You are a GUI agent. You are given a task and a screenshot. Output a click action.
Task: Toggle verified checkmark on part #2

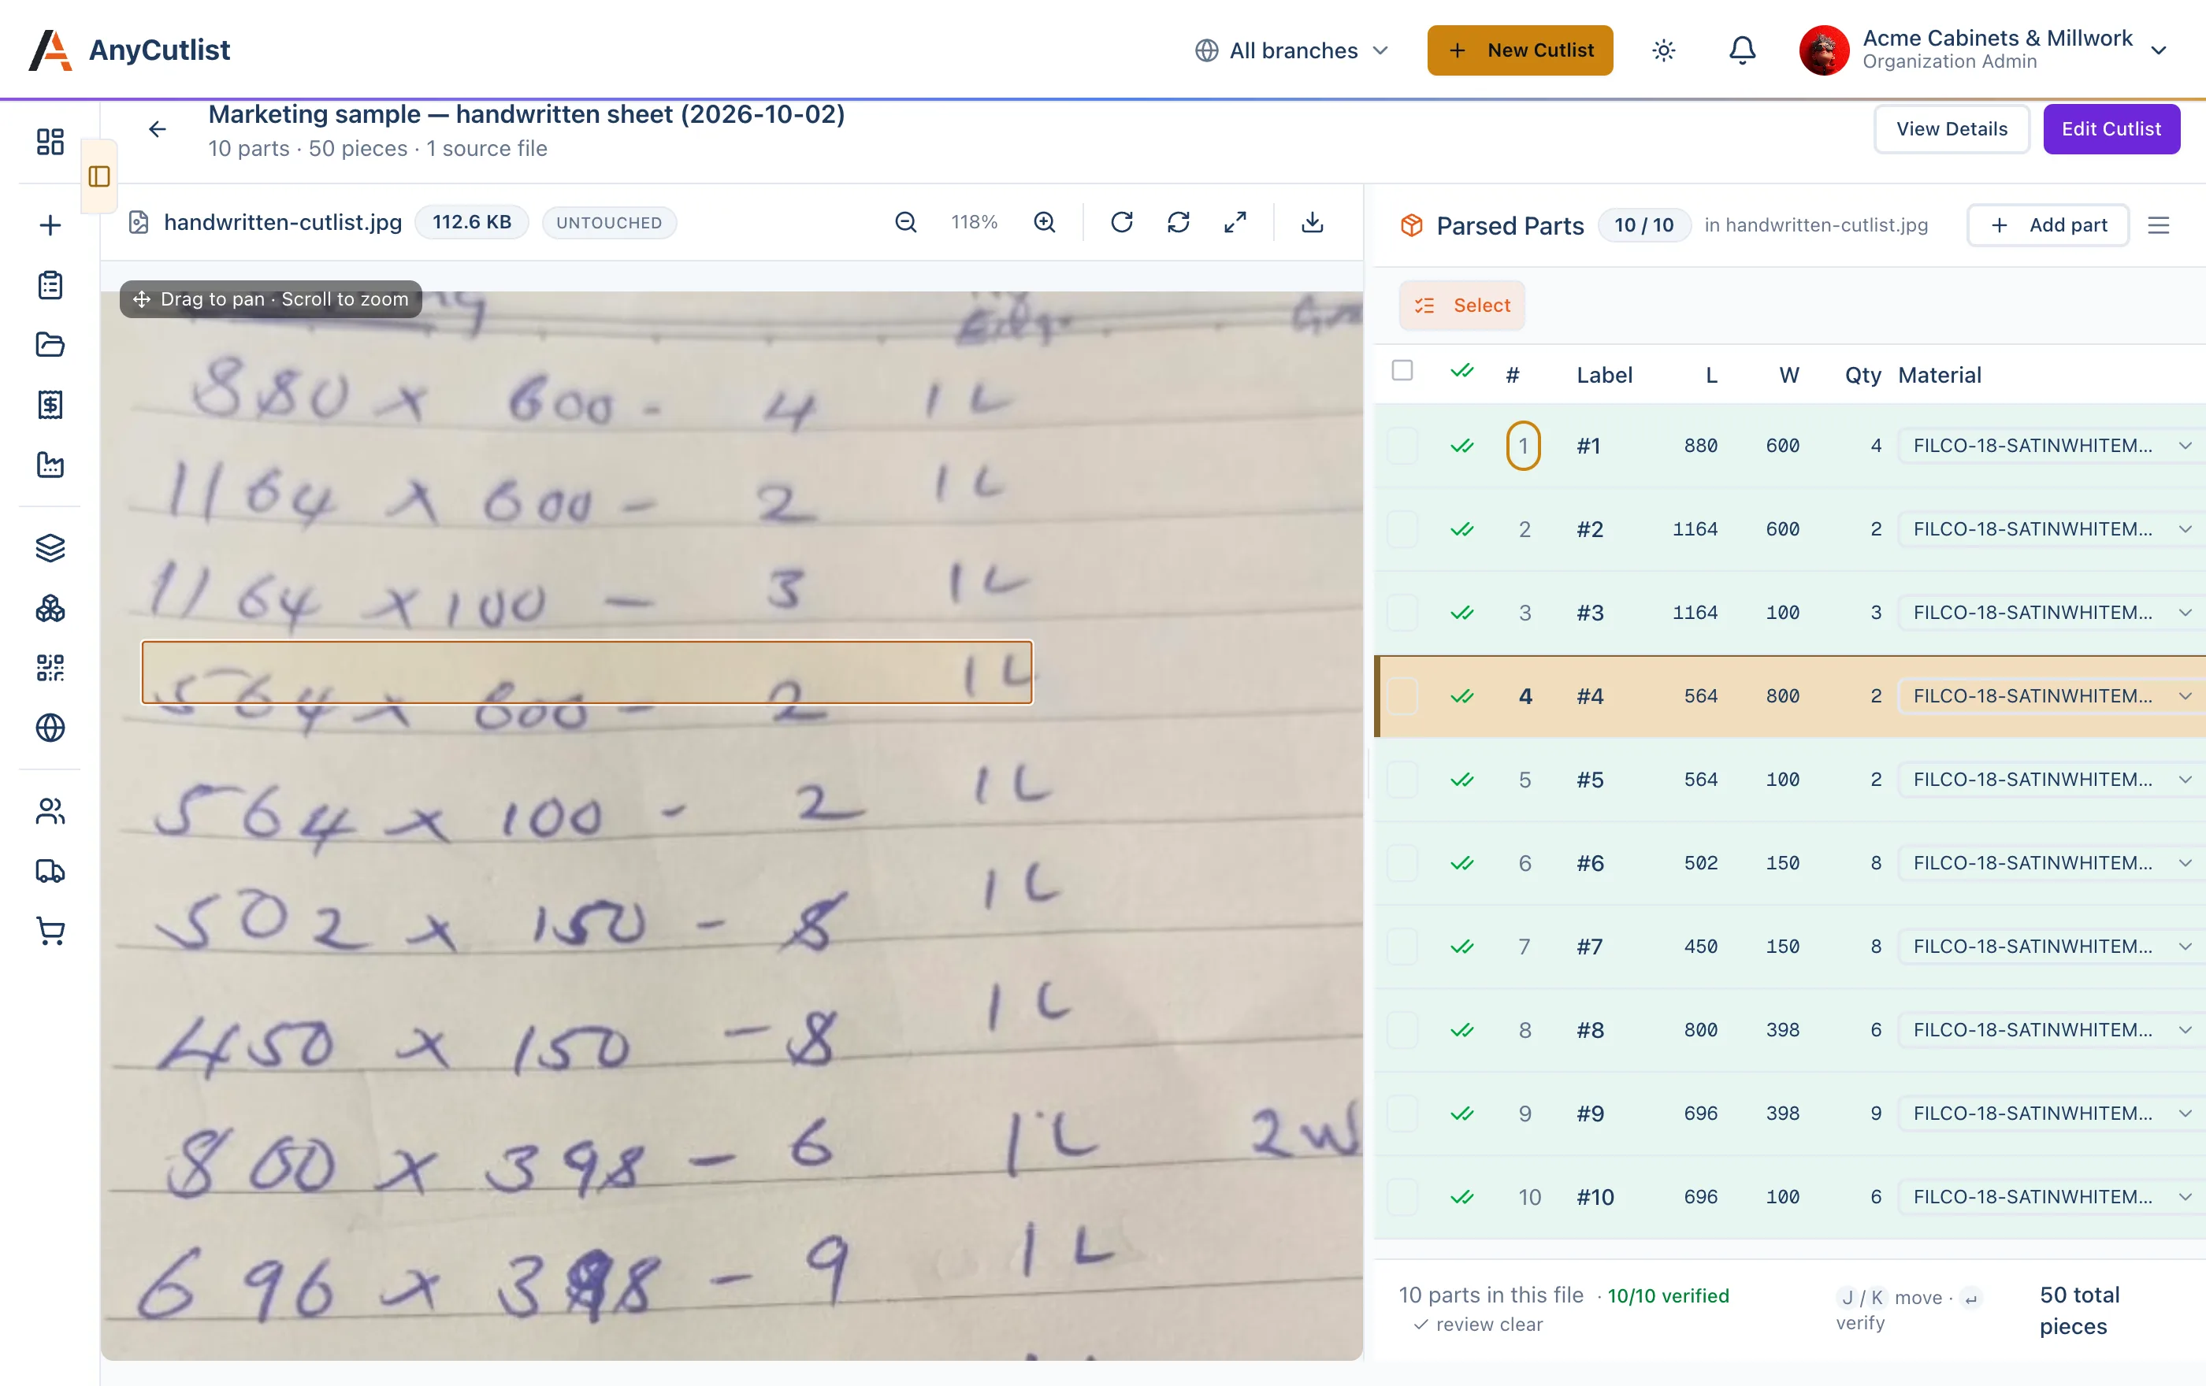click(x=1462, y=529)
